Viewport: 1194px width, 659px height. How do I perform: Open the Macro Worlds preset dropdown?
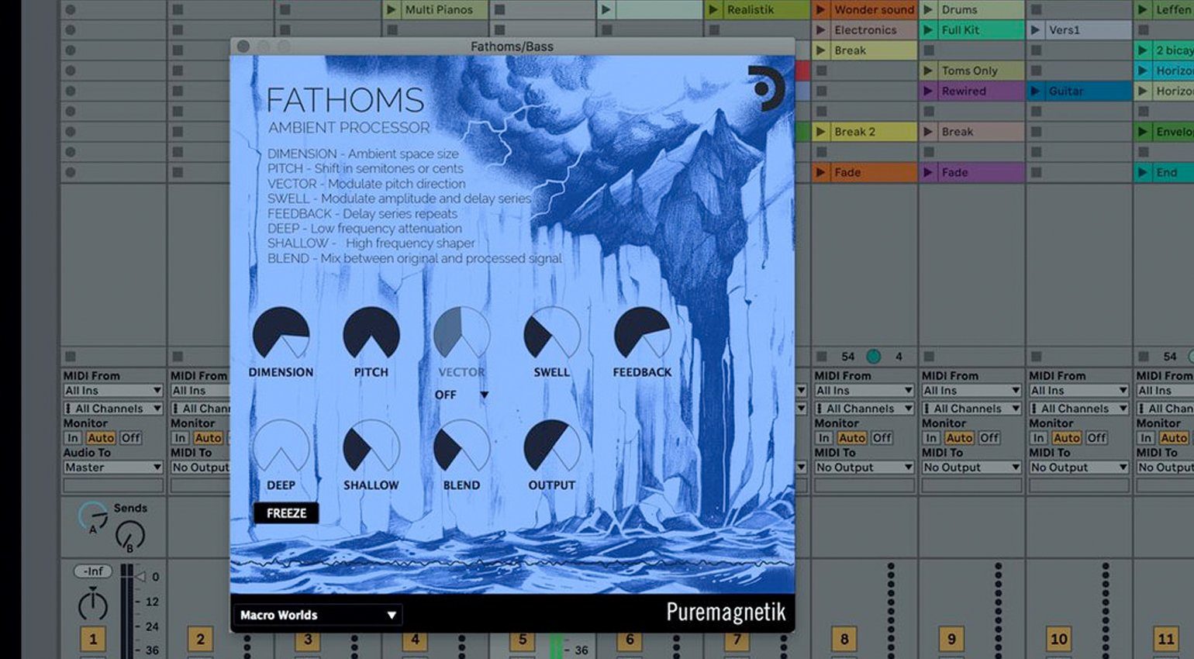[317, 615]
